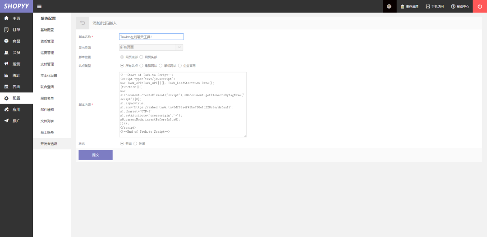Click the trash icon for 缓存清理
The height and width of the screenshot is (237, 487).
(403, 6)
